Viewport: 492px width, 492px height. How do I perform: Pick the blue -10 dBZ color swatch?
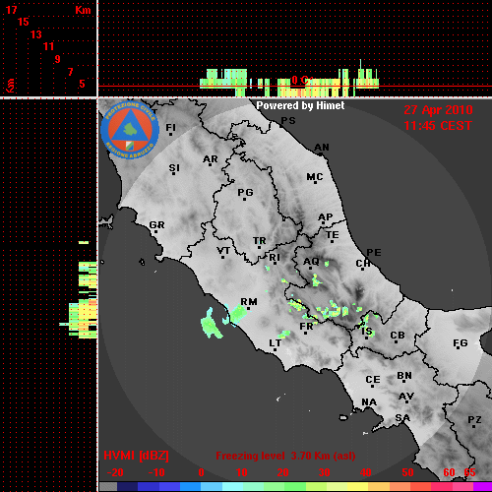pos(149,487)
